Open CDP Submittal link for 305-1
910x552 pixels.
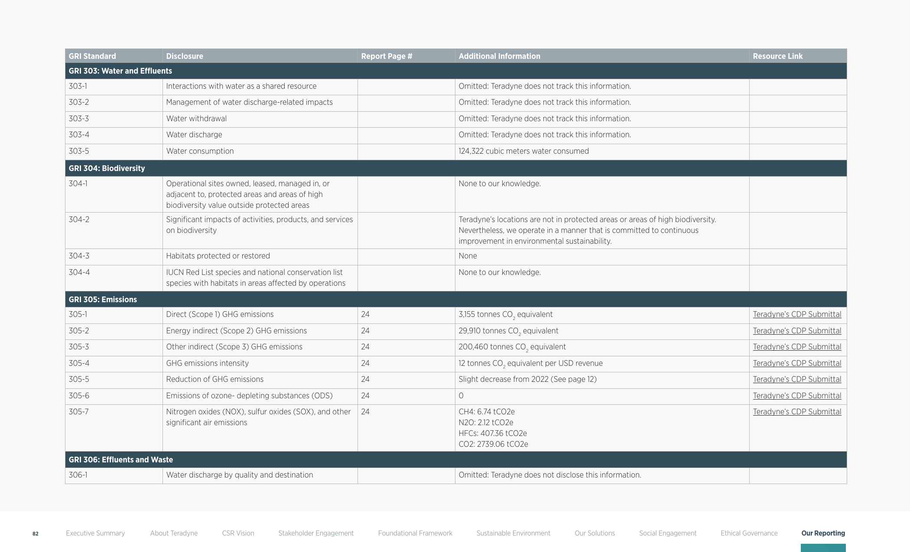click(x=797, y=314)
